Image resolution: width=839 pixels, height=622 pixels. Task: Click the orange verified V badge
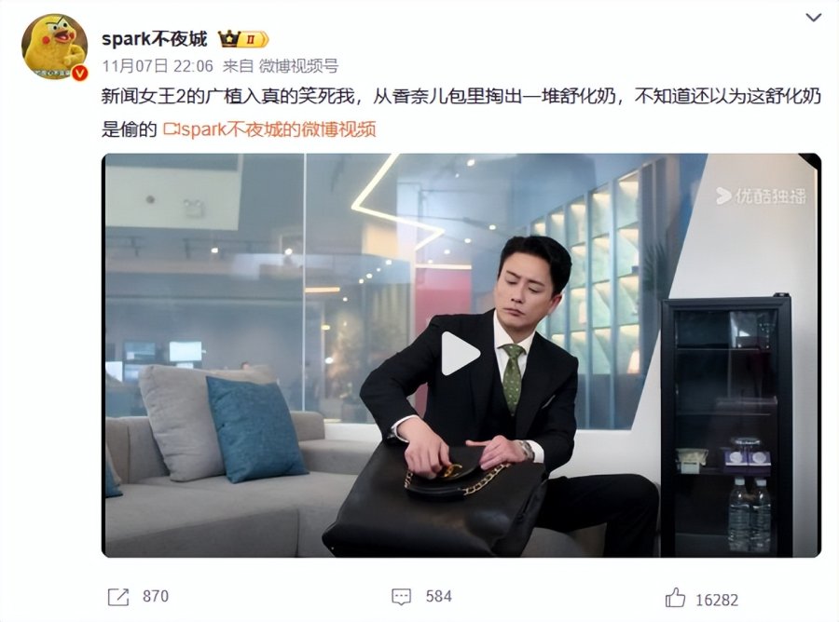click(x=79, y=73)
